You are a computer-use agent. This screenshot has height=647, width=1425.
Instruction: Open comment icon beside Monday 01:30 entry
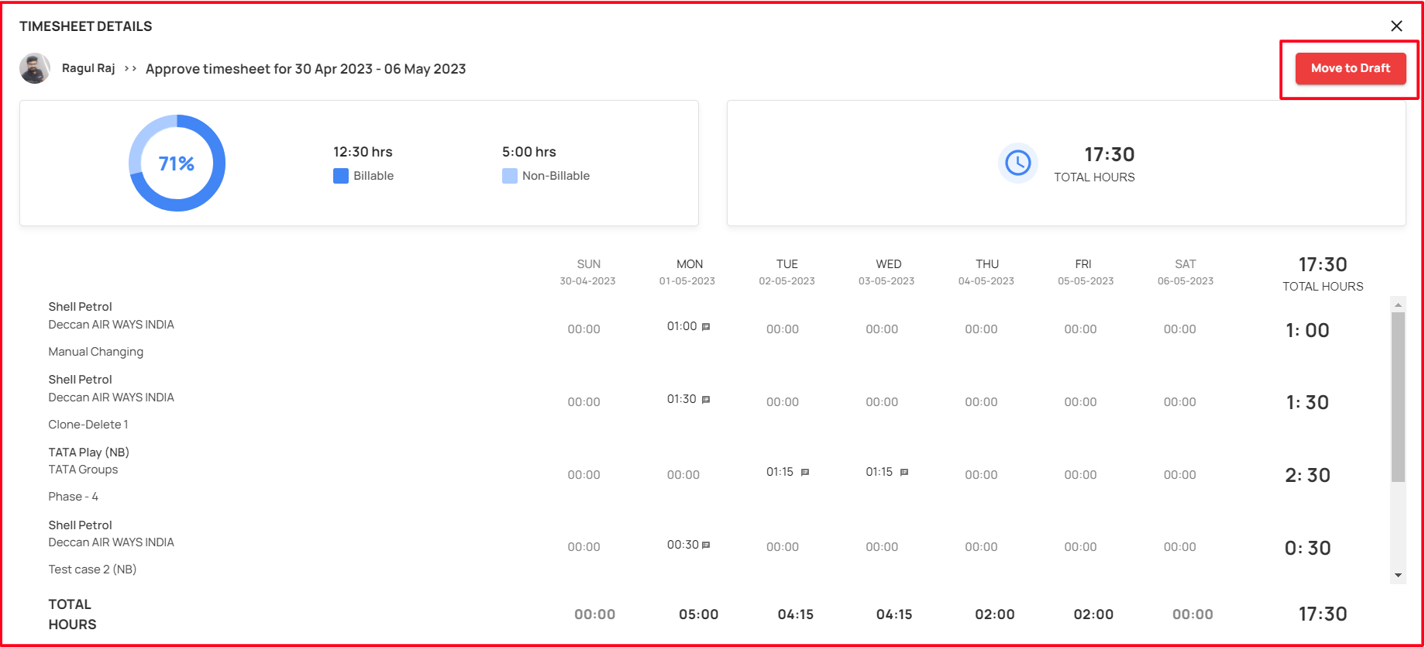click(x=706, y=400)
